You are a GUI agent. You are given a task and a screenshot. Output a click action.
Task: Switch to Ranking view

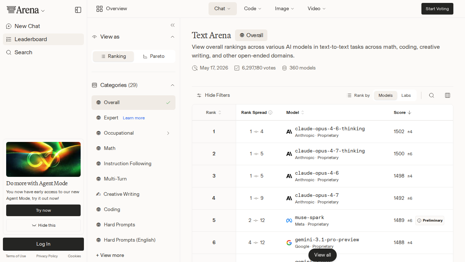coord(113,56)
